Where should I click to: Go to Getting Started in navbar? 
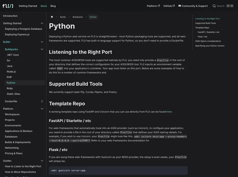(x=28, y=6)
